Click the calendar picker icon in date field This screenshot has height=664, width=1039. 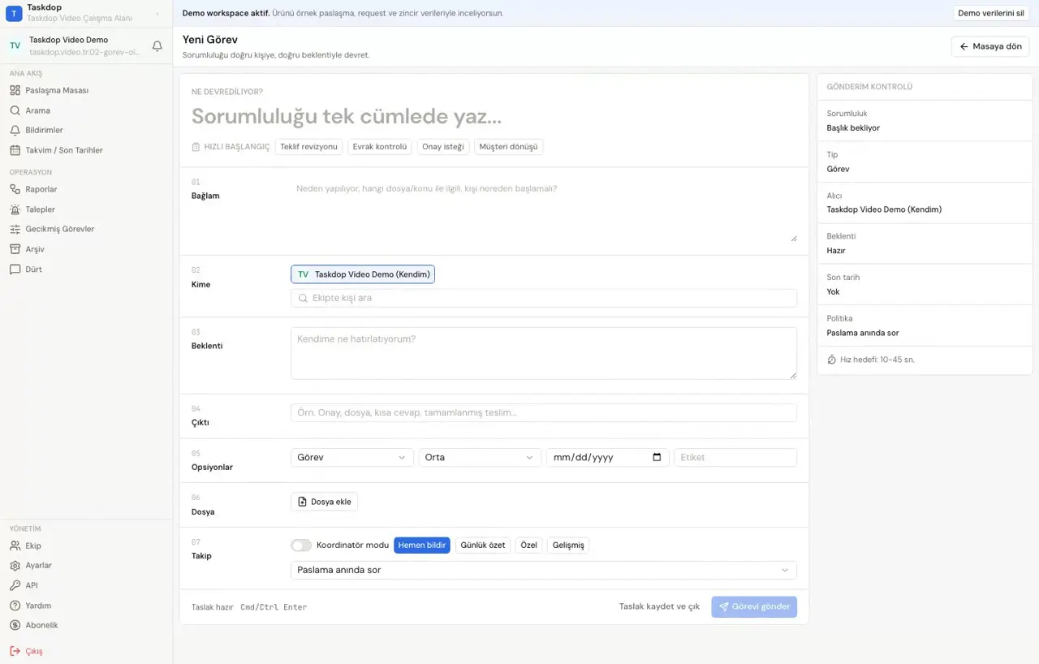pos(657,457)
